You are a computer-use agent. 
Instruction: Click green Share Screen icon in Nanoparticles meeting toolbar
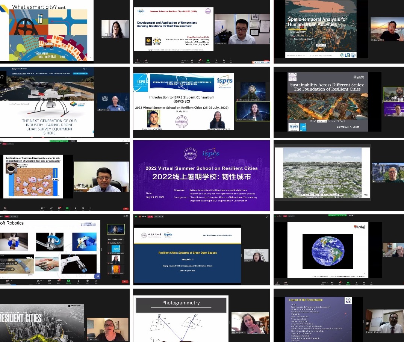tap(67, 207)
